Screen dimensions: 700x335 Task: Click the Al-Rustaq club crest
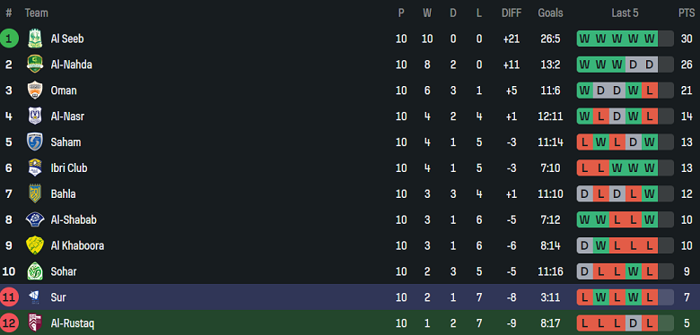click(x=35, y=323)
